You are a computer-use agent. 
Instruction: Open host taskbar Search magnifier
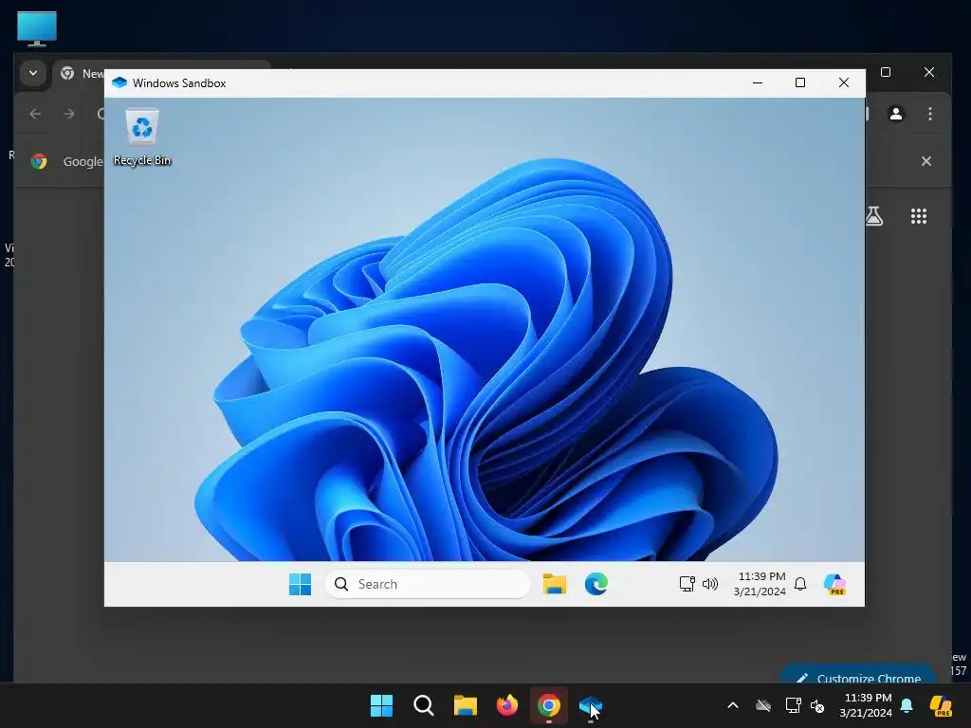pyautogui.click(x=424, y=705)
